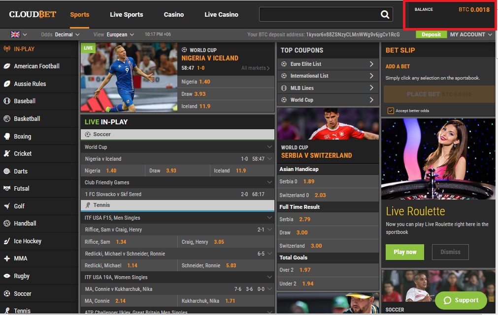Click the Tennis racket icon in section header
The width and height of the screenshot is (498, 315).
point(88,205)
